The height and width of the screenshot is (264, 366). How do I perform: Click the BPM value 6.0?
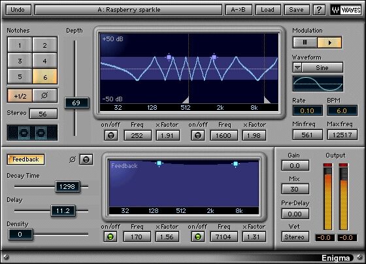click(342, 110)
